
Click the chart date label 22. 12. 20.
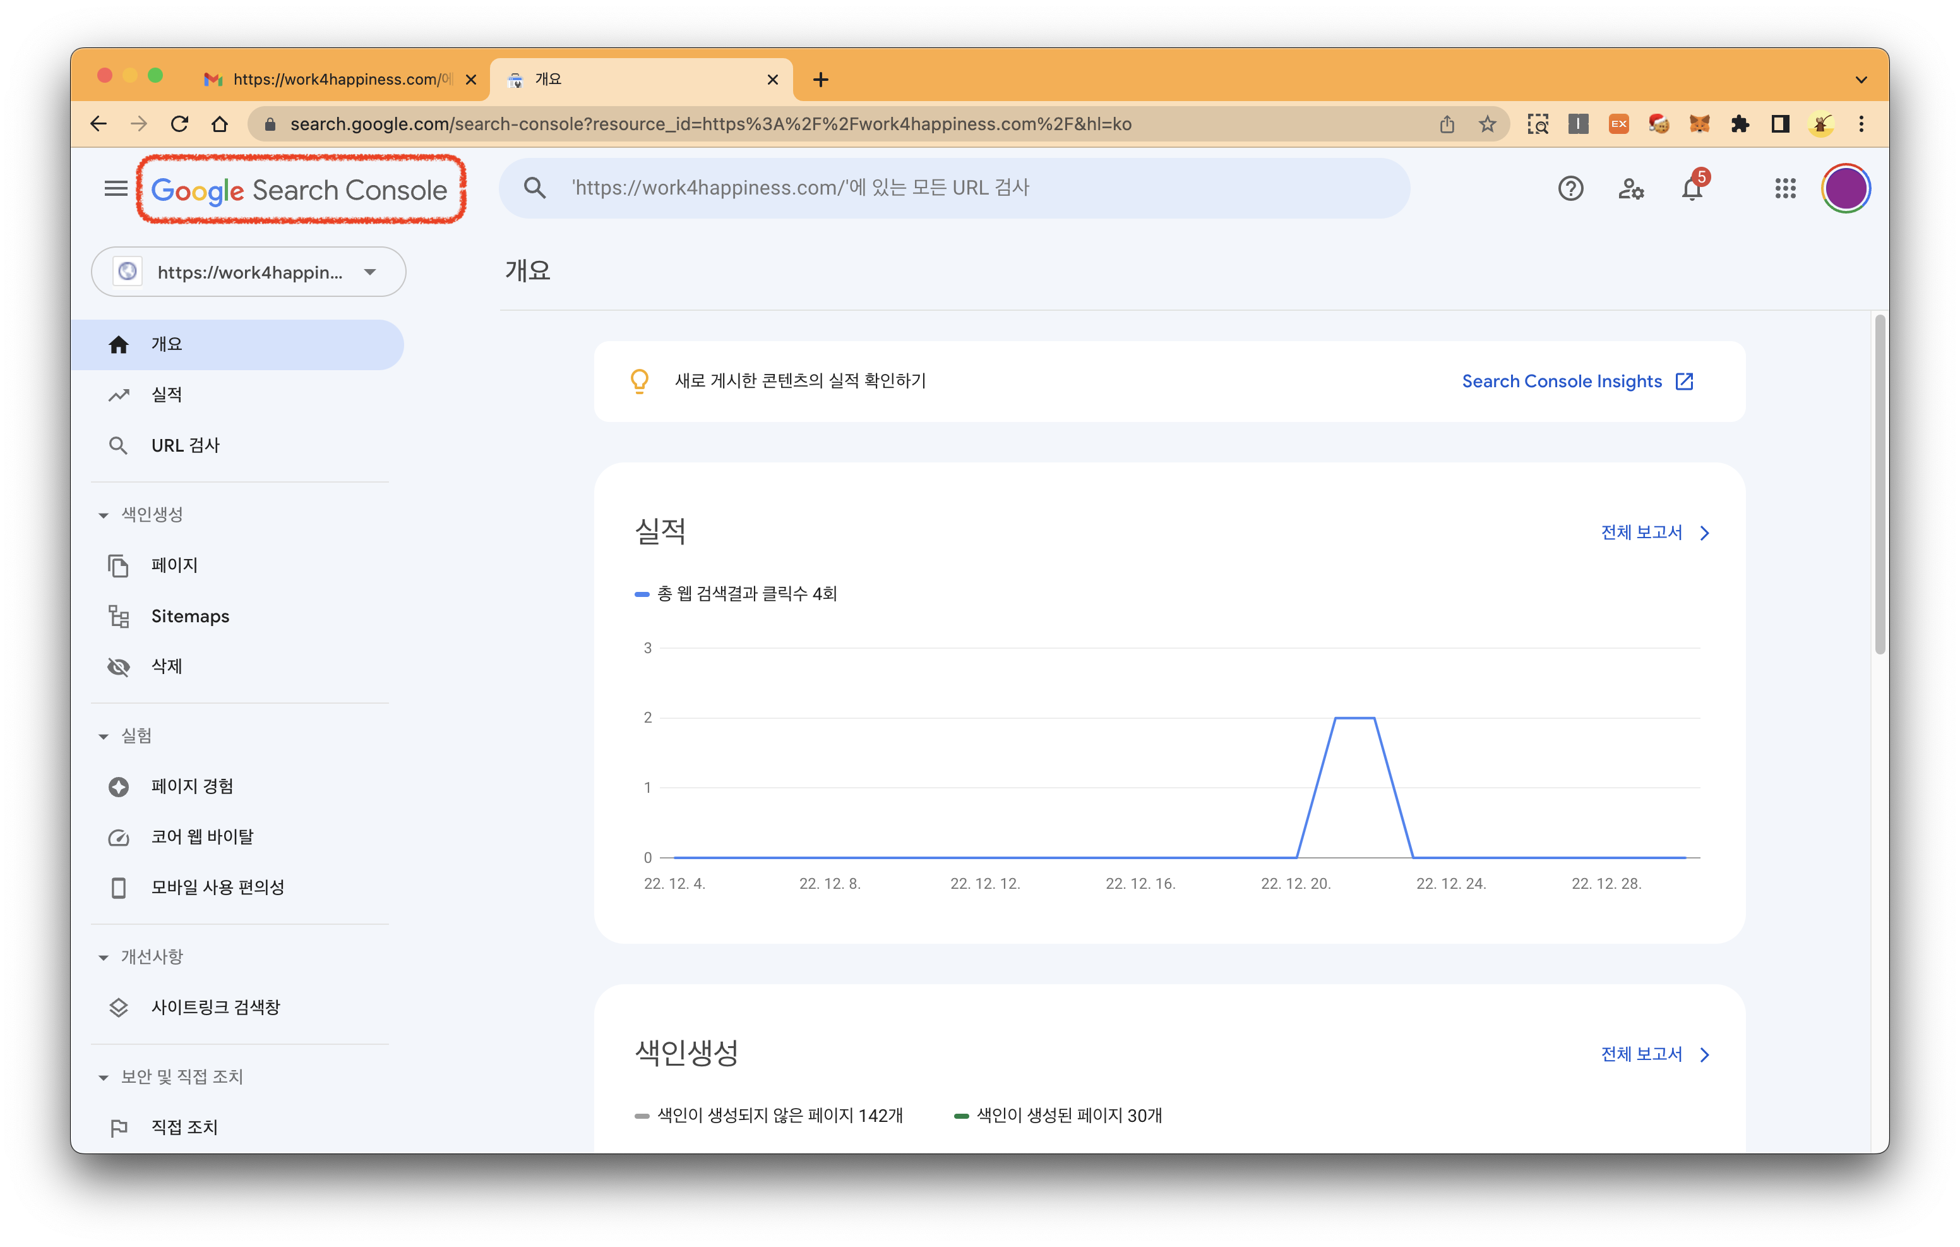coord(1296,884)
